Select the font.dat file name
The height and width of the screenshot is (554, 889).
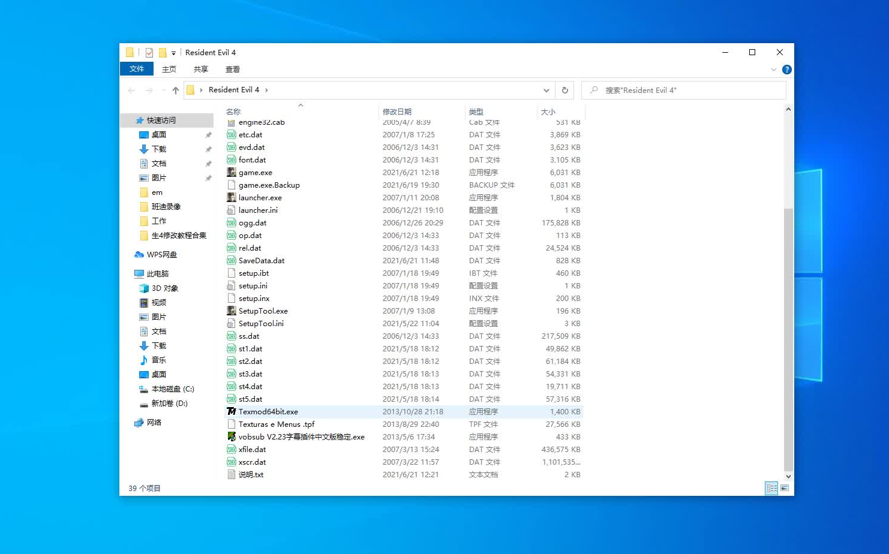[x=252, y=159]
